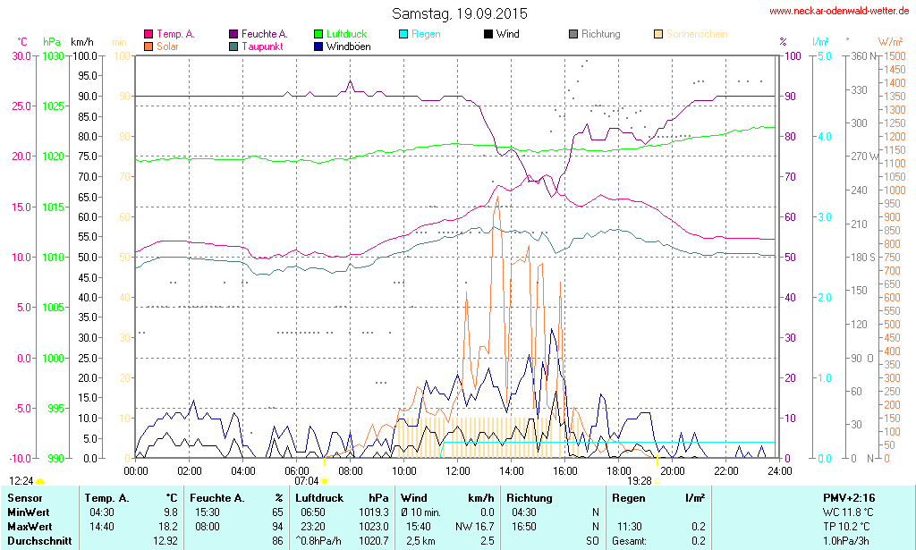The width and height of the screenshot is (916, 550).
Task: Select the teal Taupunkt legend marker
Action: pyautogui.click(x=233, y=46)
